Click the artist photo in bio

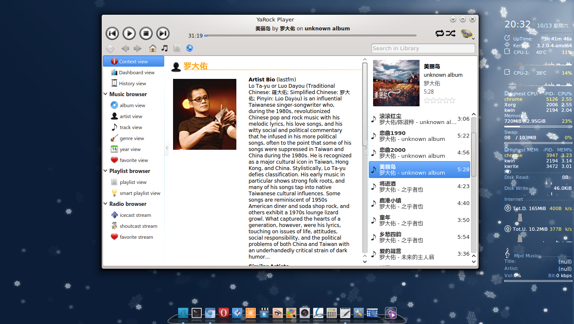[205, 114]
